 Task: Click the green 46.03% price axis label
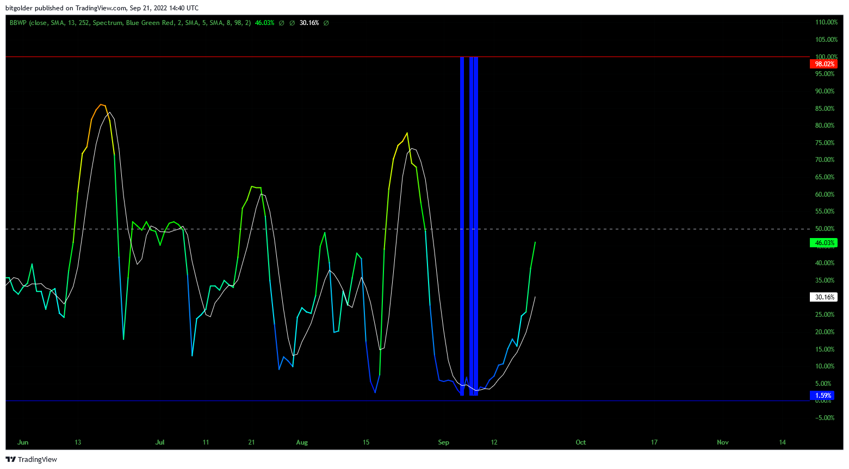[x=823, y=243]
